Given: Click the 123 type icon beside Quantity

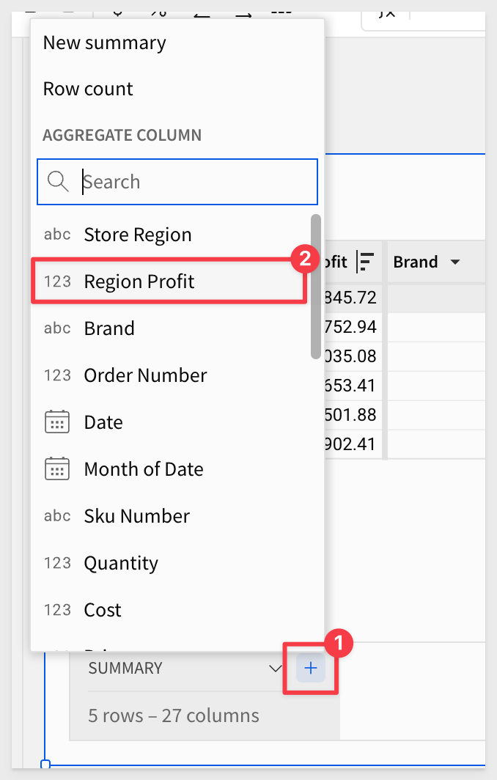Looking at the screenshot, I should (x=57, y=563).
